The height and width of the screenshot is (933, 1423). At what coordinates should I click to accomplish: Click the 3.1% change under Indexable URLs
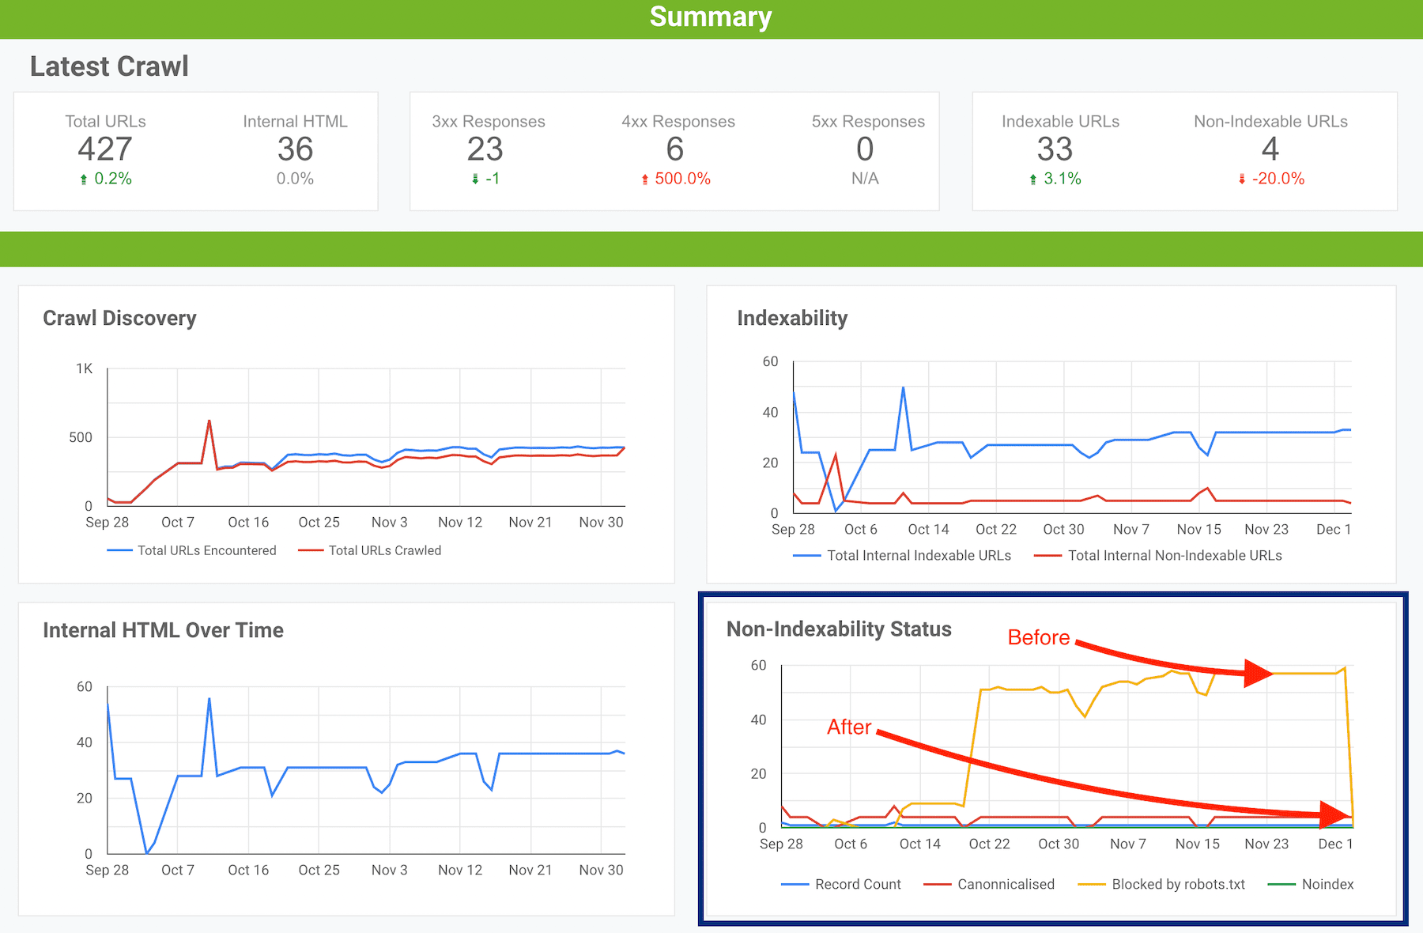pyautogui.click(x=1063, y=179)
